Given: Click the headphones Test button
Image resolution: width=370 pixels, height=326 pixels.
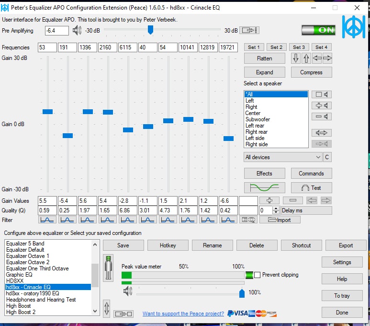Looking at the screenshot, I should tap(311, 188).
